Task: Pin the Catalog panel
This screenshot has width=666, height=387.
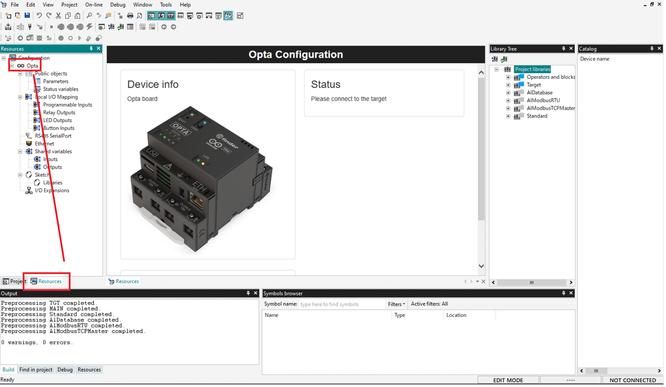Action: (x=652, y=49)
